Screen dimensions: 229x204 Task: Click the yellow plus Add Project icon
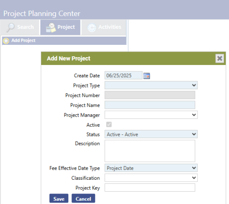tap(6, 41)
